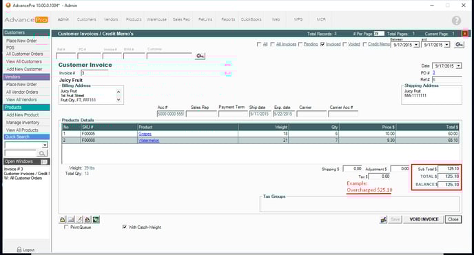Click the first icon in invoice bottom toolbar

tap(63, 220)
